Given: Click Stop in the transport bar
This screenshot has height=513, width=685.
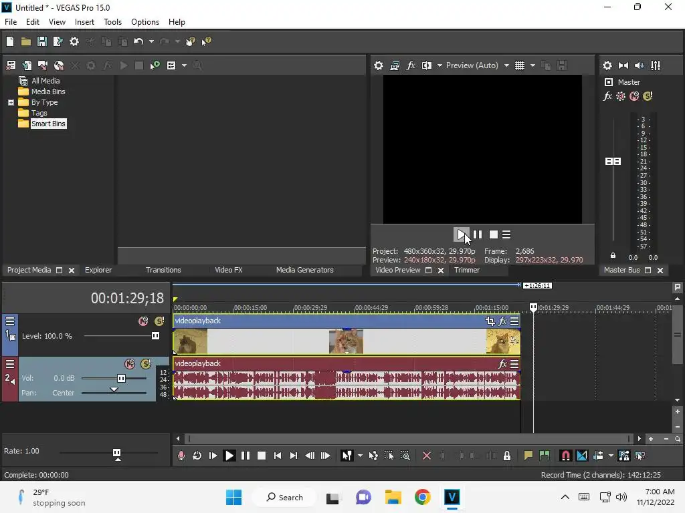Looking at the screenshot, I should click(262, 456).
